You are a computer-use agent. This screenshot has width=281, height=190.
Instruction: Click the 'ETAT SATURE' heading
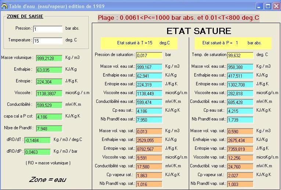pos(199,31)
